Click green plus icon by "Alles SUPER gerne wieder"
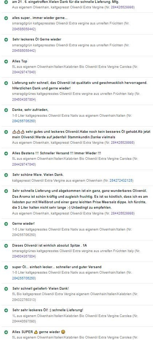This screenshot has height=340, width=153. click(x=6, y=332)
